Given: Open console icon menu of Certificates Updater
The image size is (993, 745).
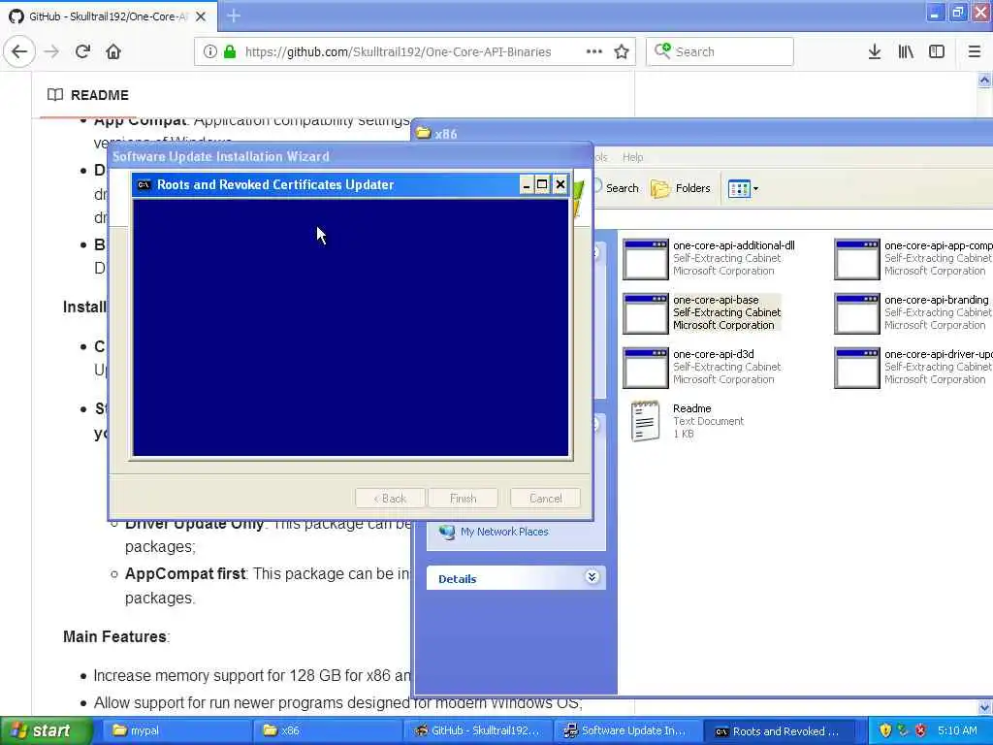Looking at the screenshot, I should [x=144, y=185].
